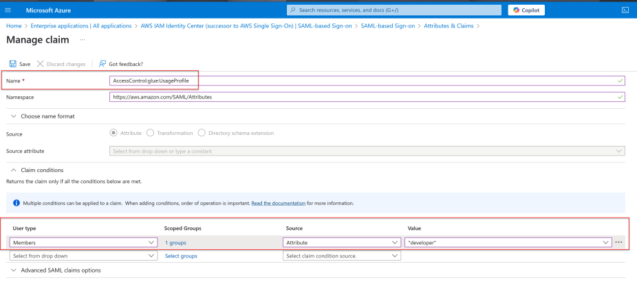Open the "developer" value dropdown
The width and height of the screenshot is (637, 300).
[508, 242]
